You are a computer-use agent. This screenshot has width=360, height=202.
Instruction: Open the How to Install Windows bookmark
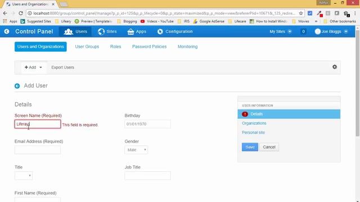pyautogui.click(x=269, y=21)
